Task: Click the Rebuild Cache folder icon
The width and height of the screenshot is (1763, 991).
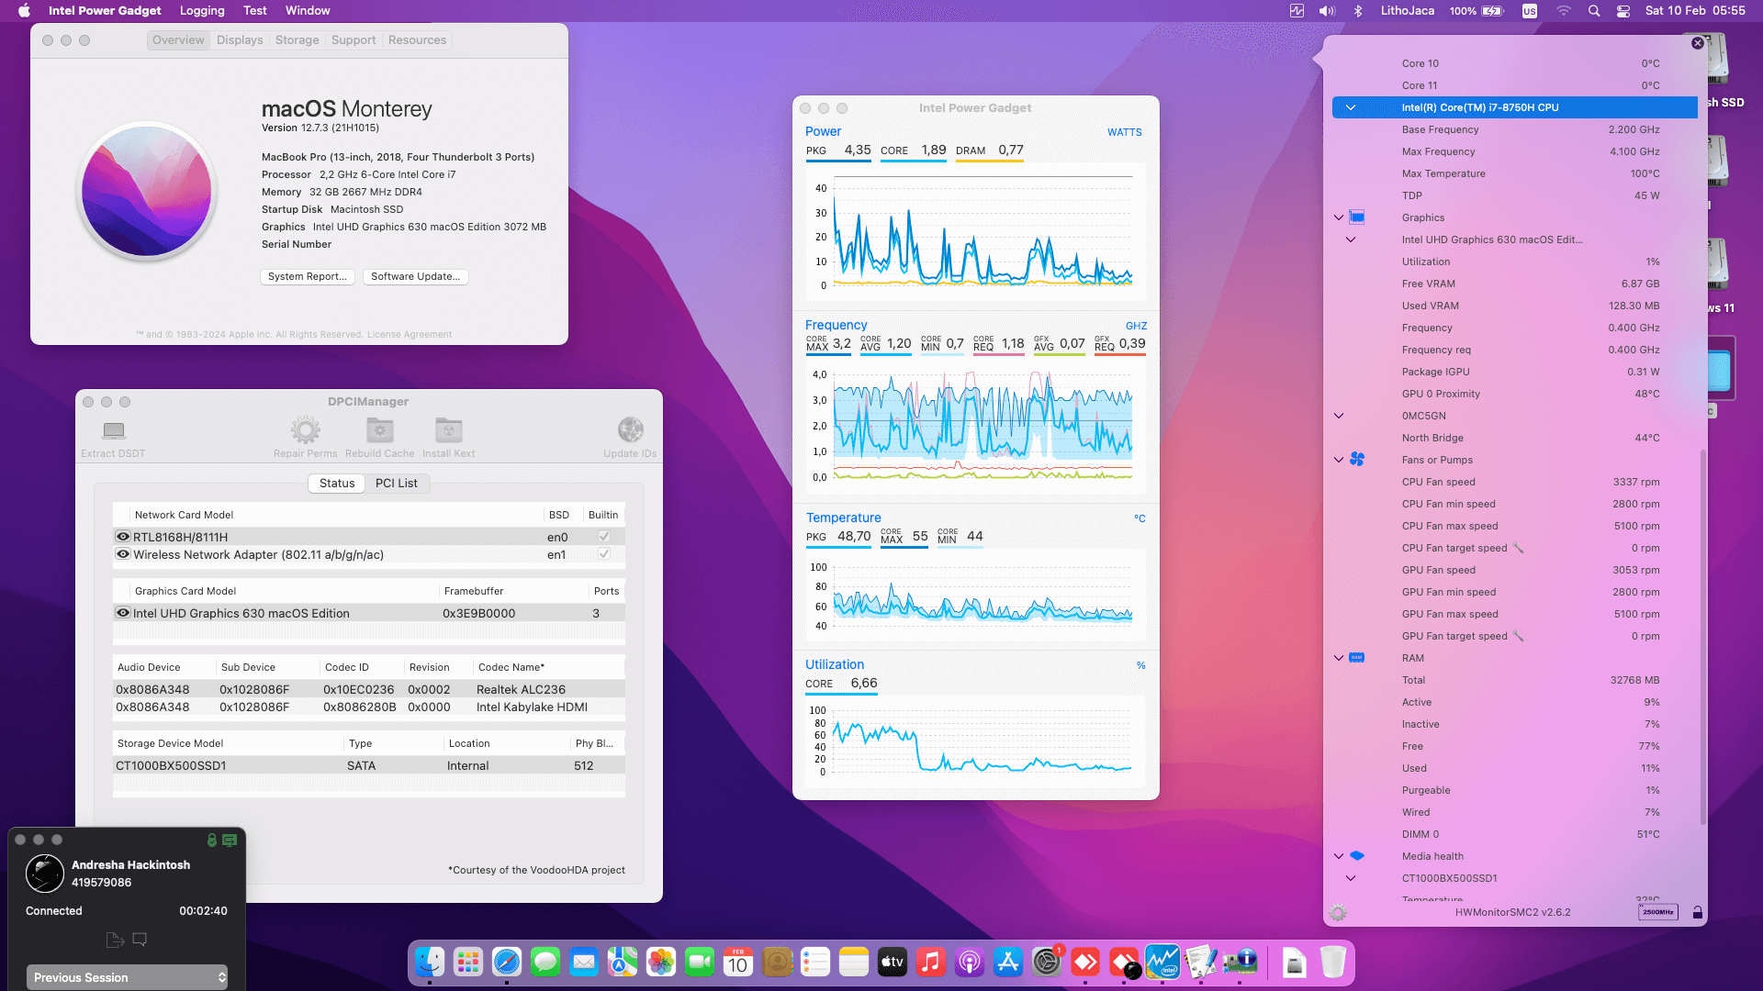Action: (x=380, y=429)
